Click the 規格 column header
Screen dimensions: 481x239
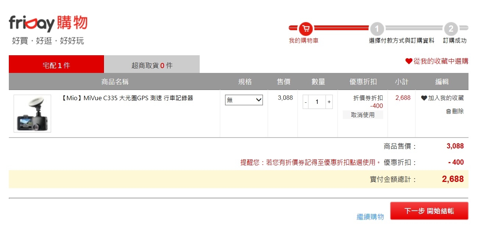click(x=245, y=82)
